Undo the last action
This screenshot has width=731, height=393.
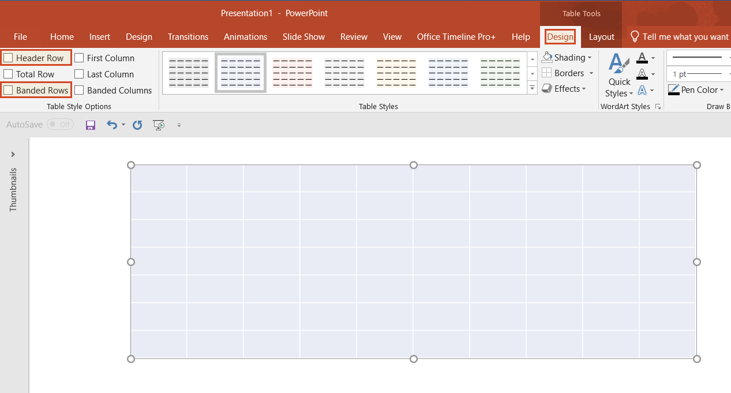[x=111, y=125]
